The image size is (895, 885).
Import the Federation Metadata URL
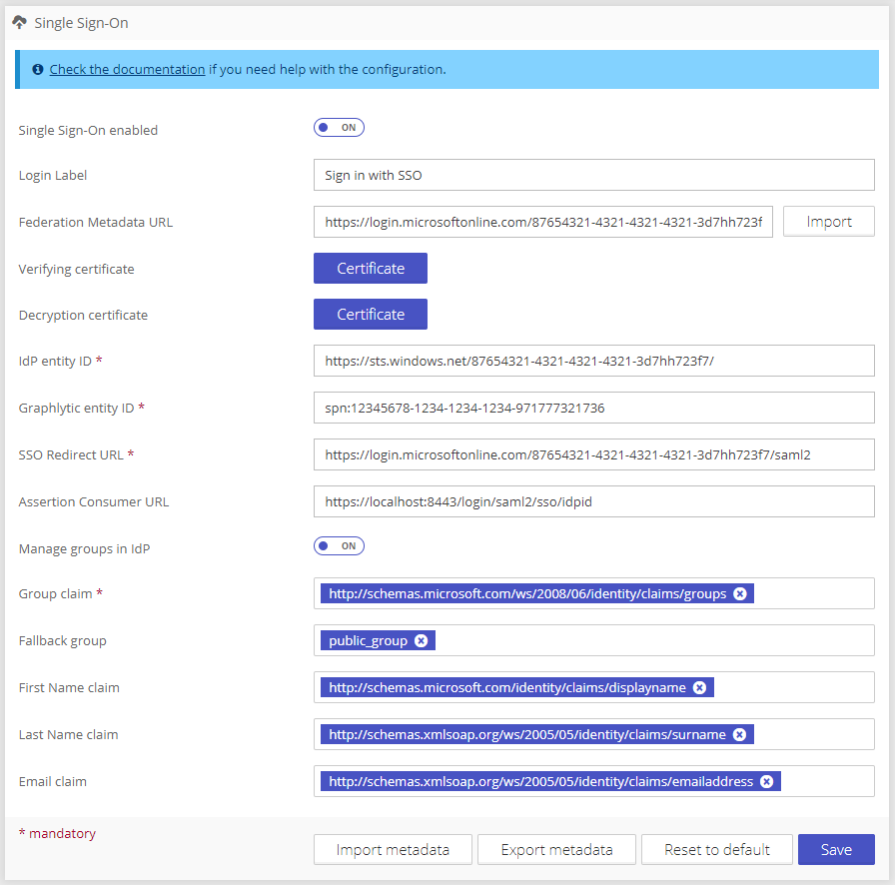click(828, 221)
